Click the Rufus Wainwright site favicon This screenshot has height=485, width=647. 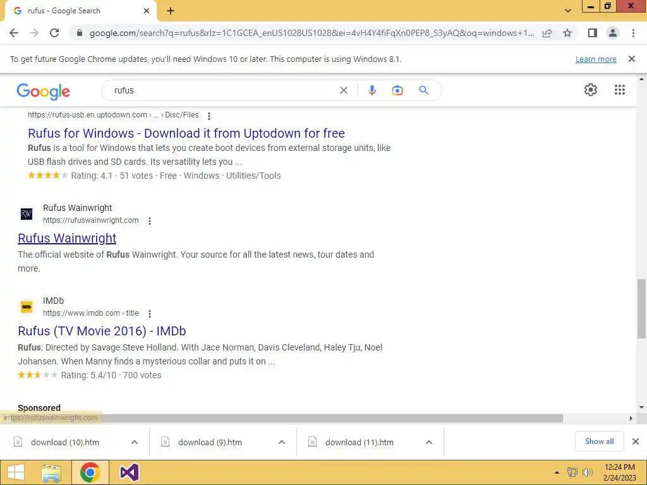click(x=27, y=214)
